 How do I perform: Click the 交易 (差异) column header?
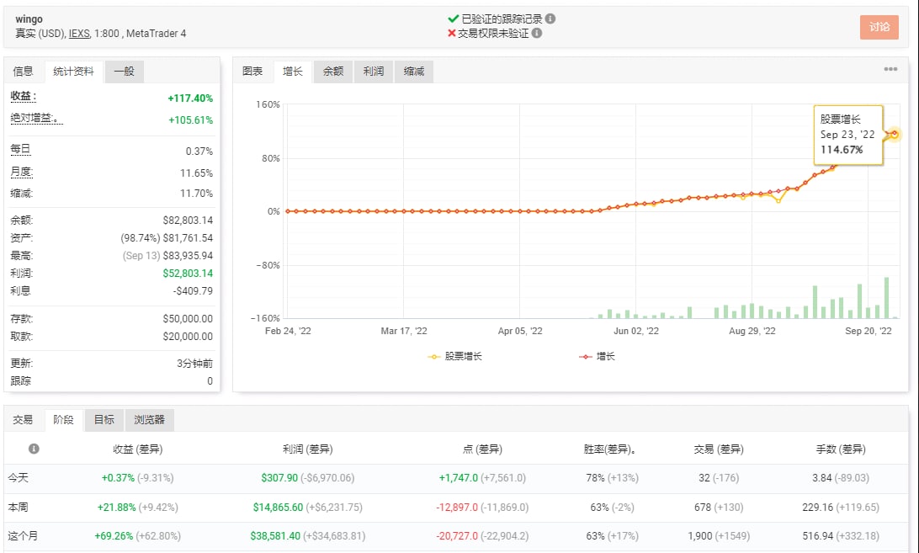point(719,449)
